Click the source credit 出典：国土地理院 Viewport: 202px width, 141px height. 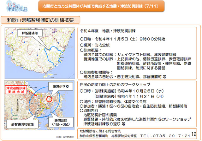(x=65, y=137)
